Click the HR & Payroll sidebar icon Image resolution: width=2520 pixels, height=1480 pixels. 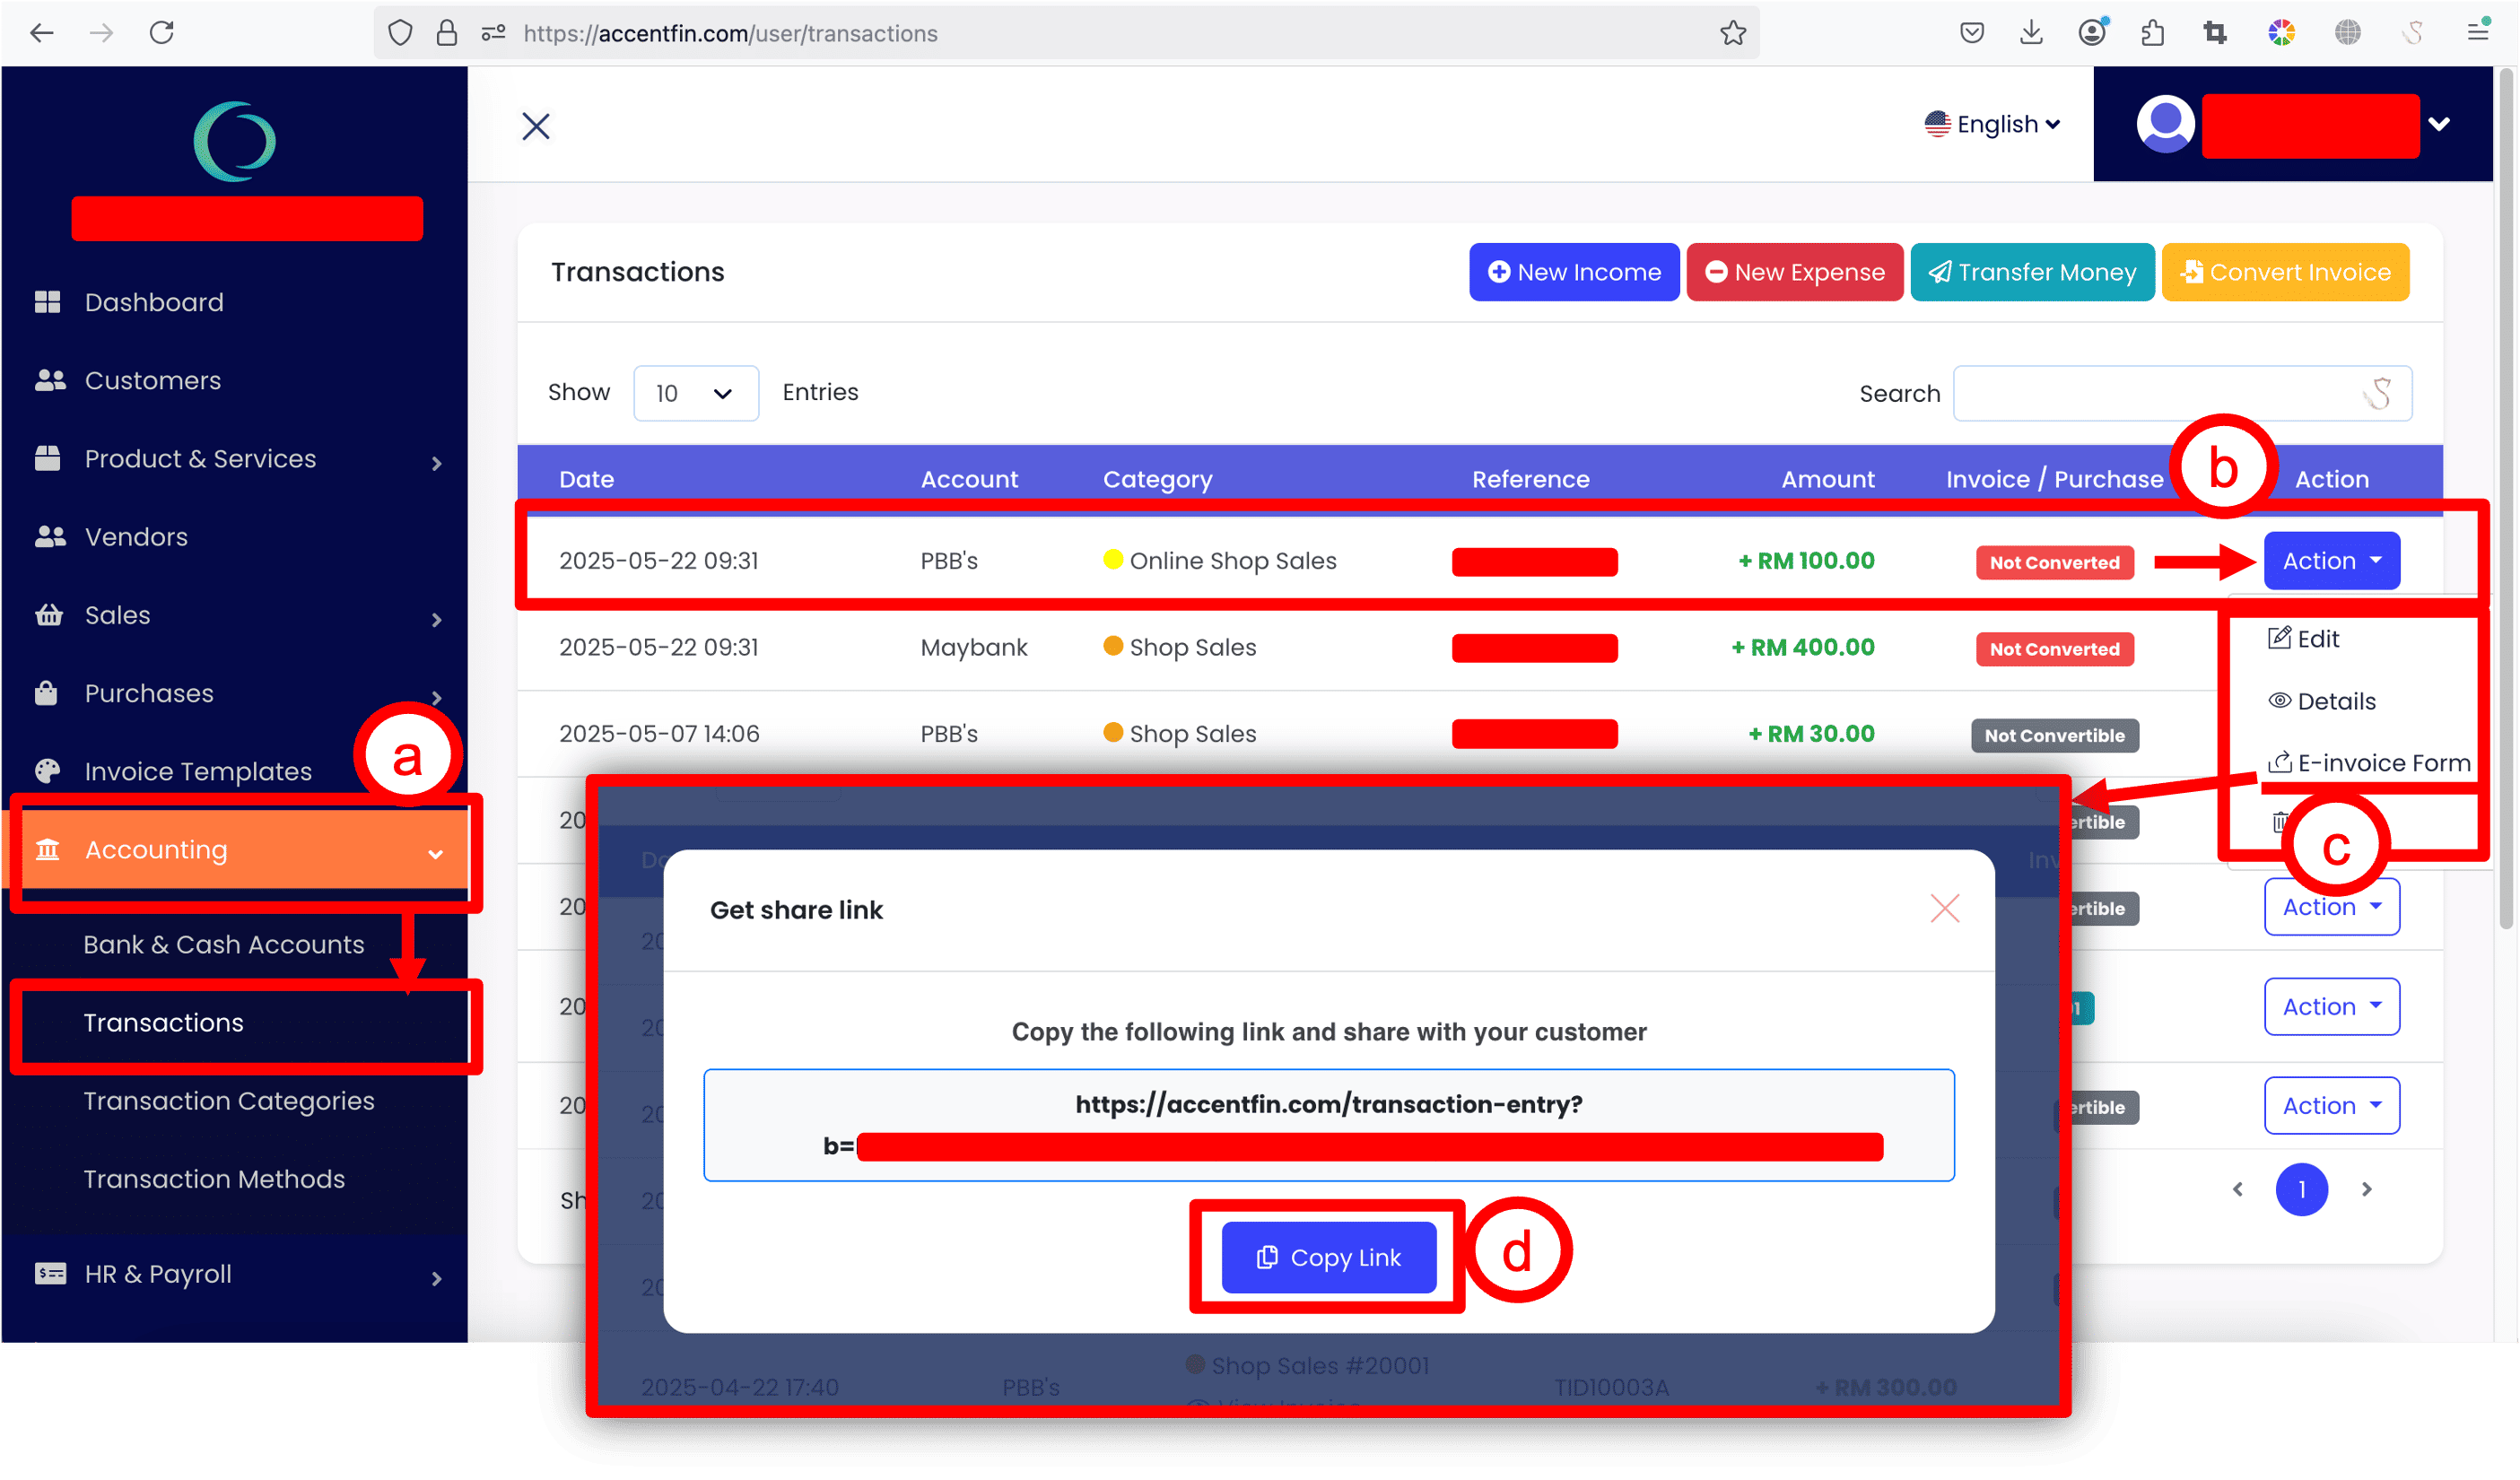49,1273
